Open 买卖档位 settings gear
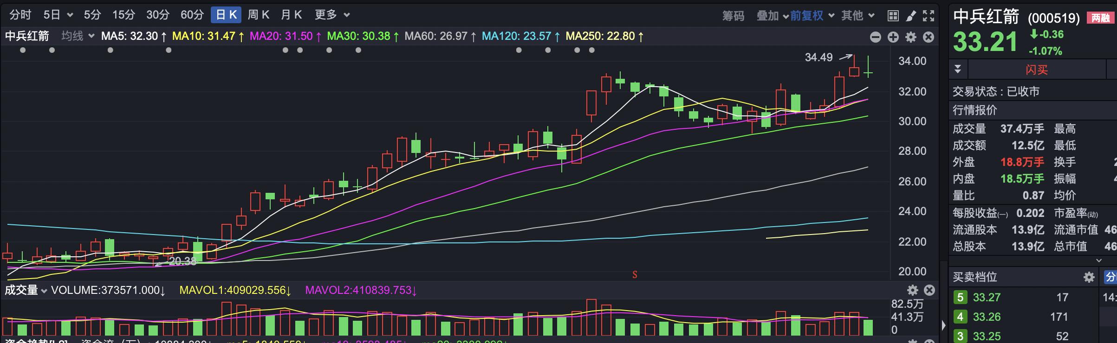Viewport: 1117px width, 343px height. [x=1089, y=277]
